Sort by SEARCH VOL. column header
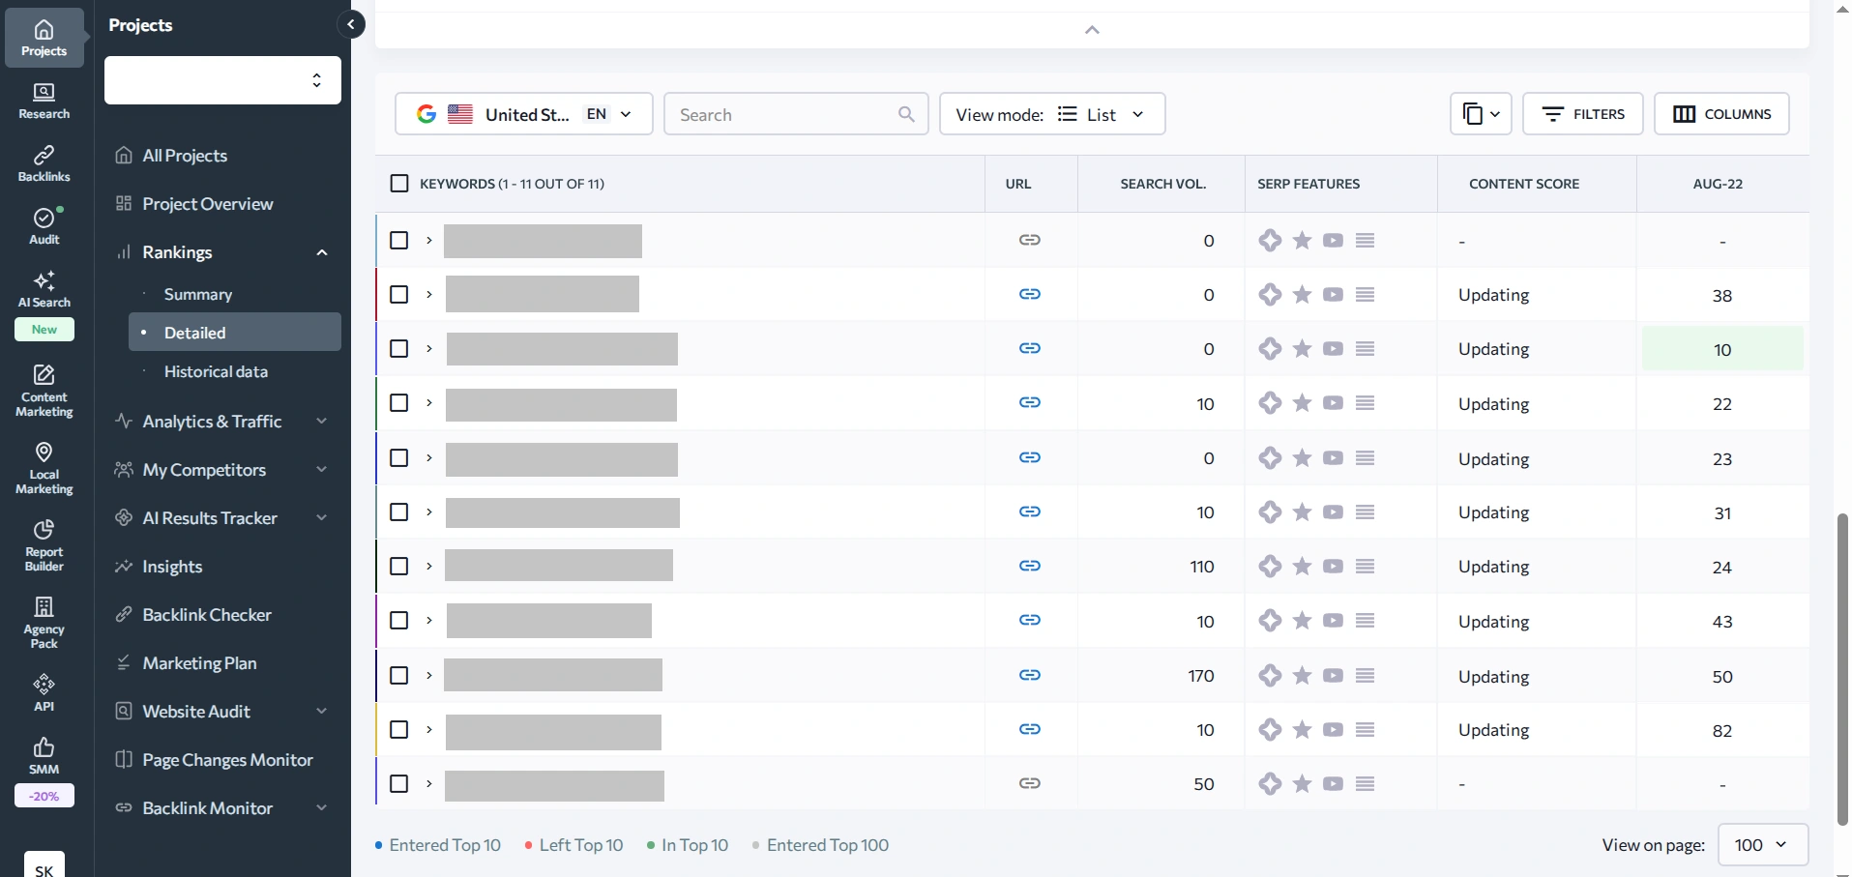 click(1163, 184)
